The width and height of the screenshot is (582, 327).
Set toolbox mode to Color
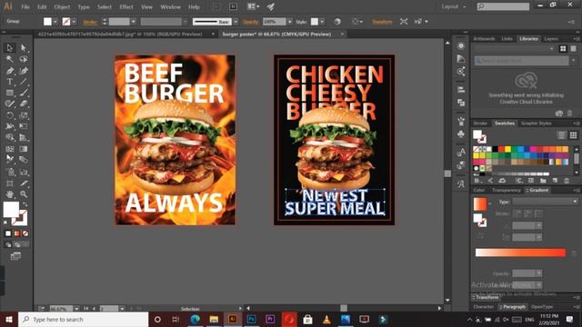click(x=8, y=233)
